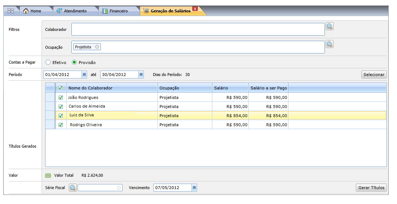
Task: Uncheck Carlos de Almeida row checkbox
Action: (60, 107)
